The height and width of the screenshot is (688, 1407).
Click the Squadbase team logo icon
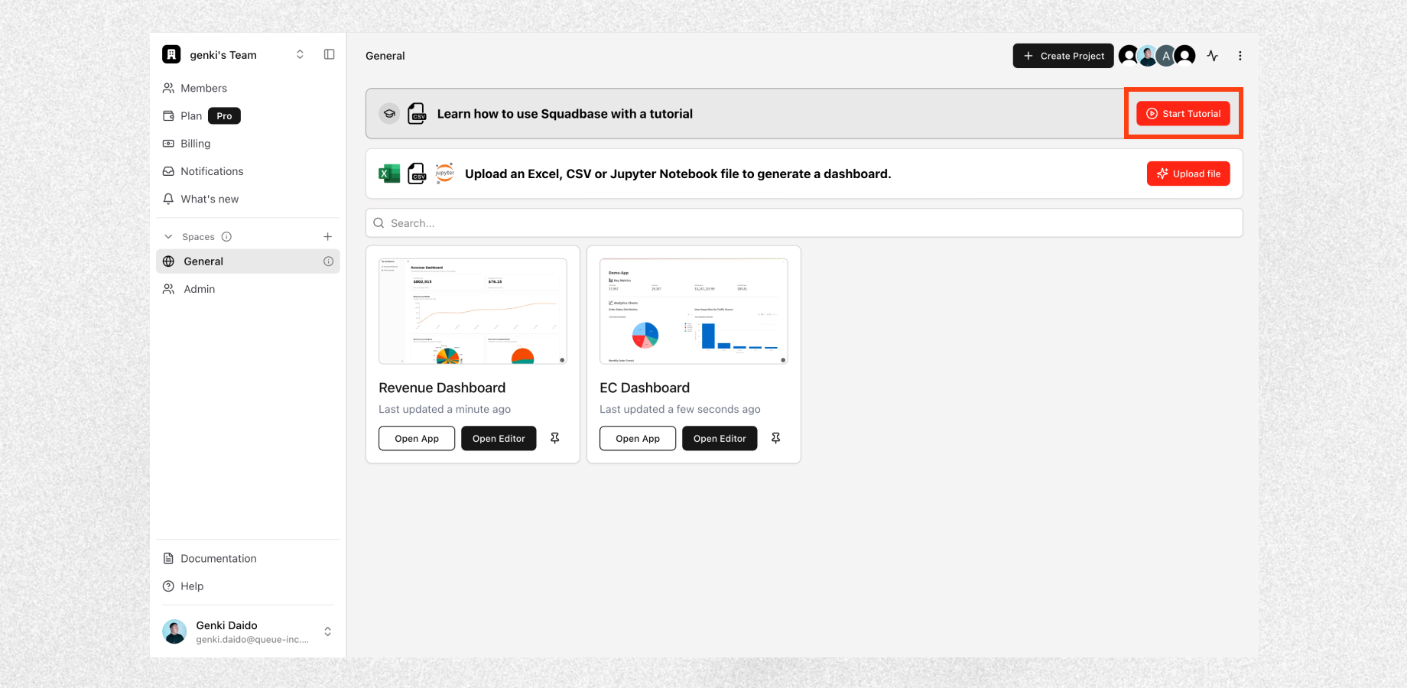pos(171,54)
